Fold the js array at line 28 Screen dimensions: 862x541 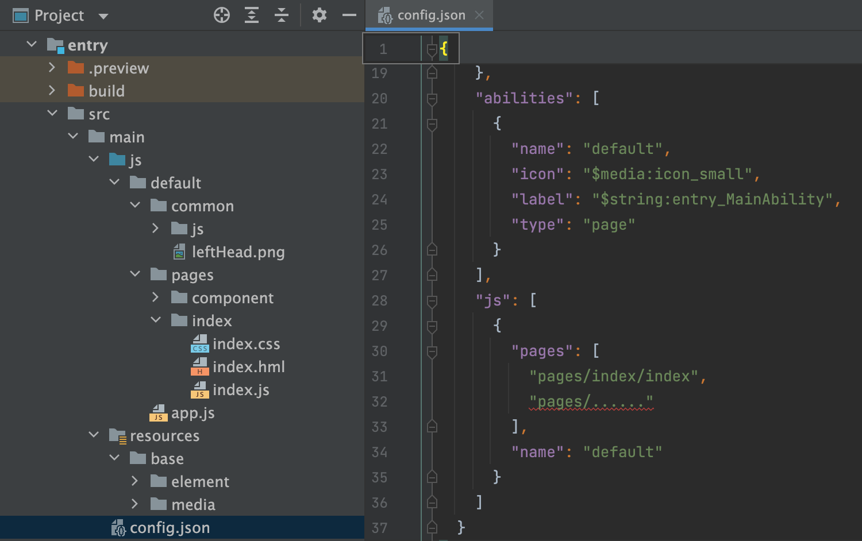point(432,301)
